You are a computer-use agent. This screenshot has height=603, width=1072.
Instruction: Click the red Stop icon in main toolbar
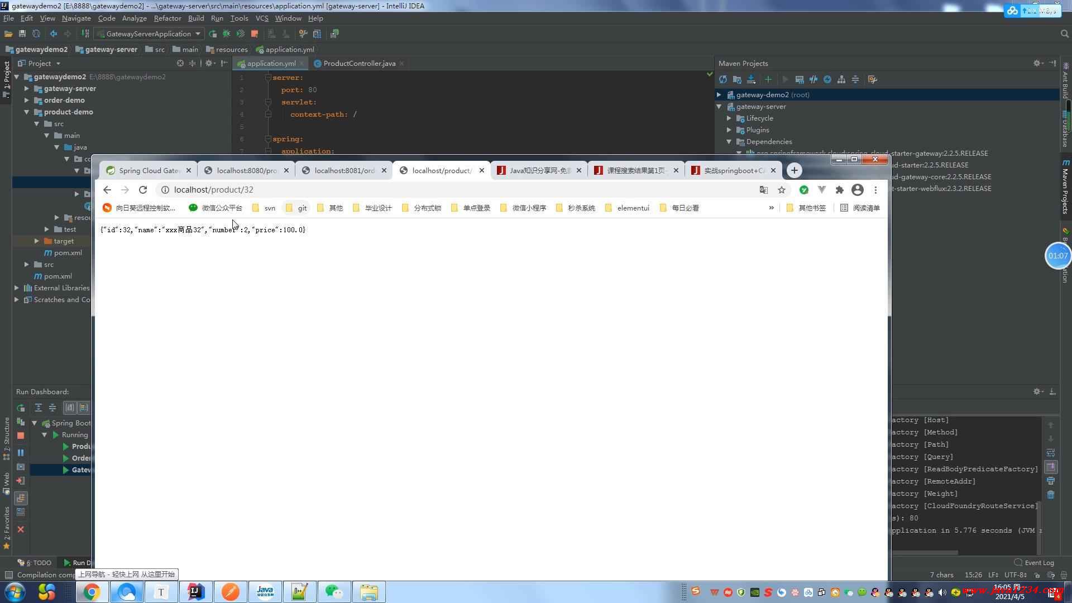pyautogui.click(x=255, y=34)
